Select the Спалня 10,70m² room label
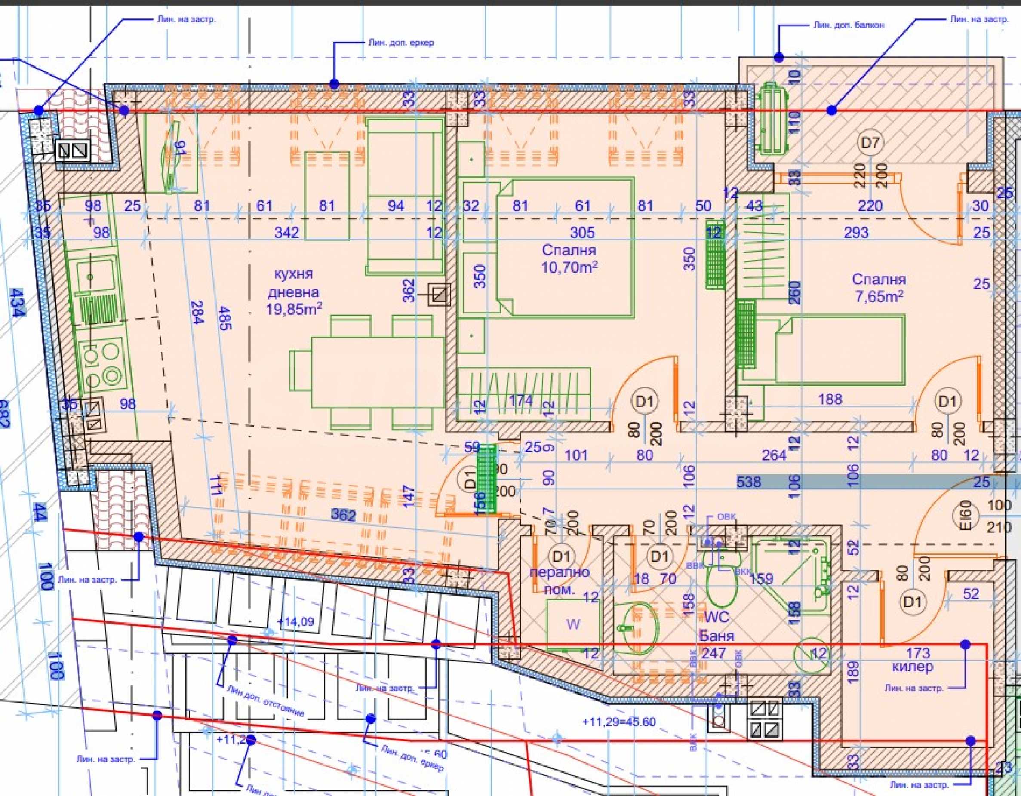 569,258
